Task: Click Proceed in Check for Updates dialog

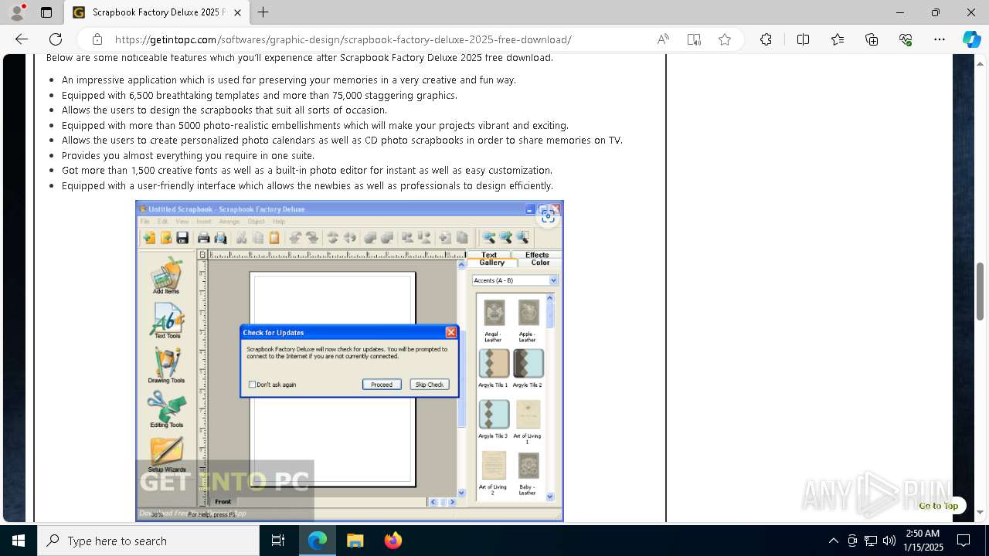Action: [x=382, y=385]
